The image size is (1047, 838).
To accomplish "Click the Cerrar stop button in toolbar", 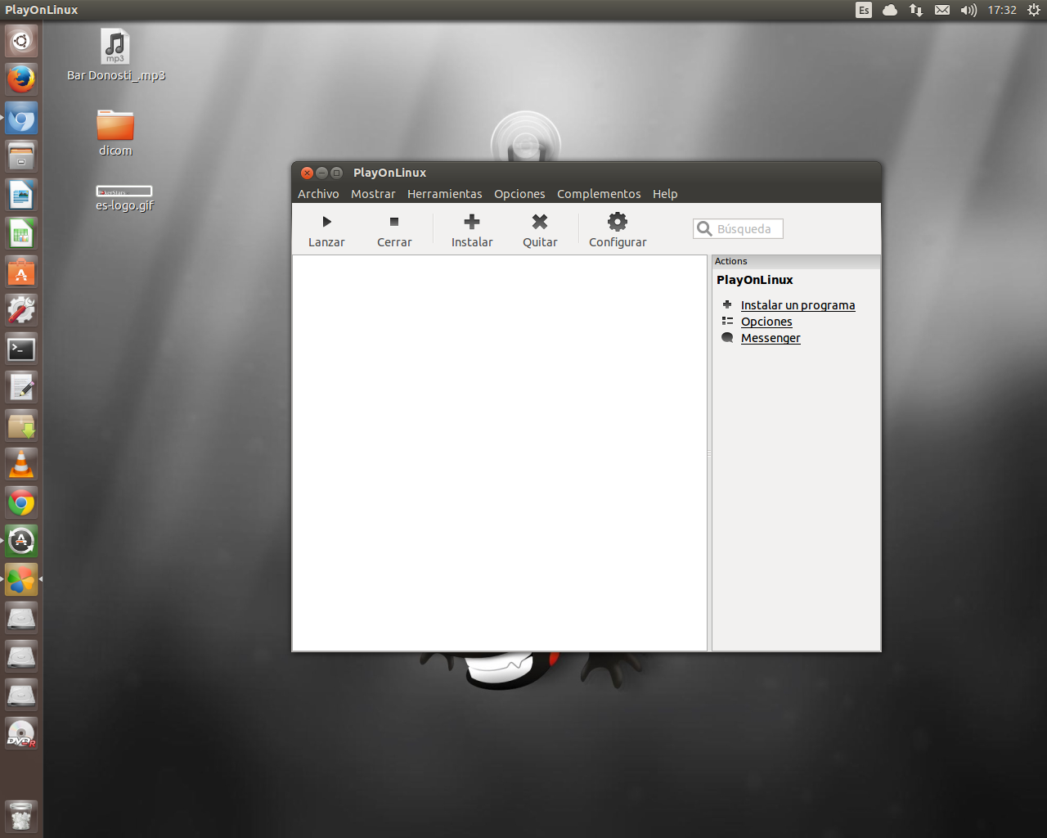I will [394, 230].
